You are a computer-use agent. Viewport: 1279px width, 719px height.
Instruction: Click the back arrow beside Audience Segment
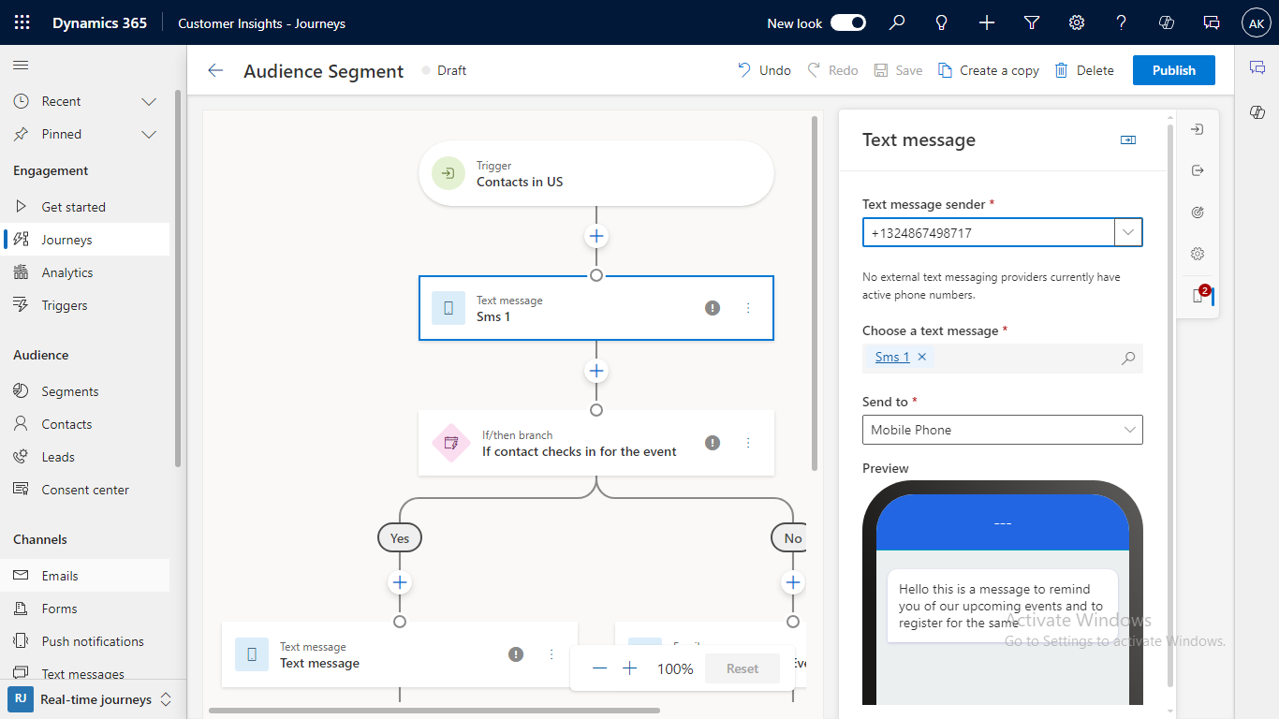pos(216,70)
